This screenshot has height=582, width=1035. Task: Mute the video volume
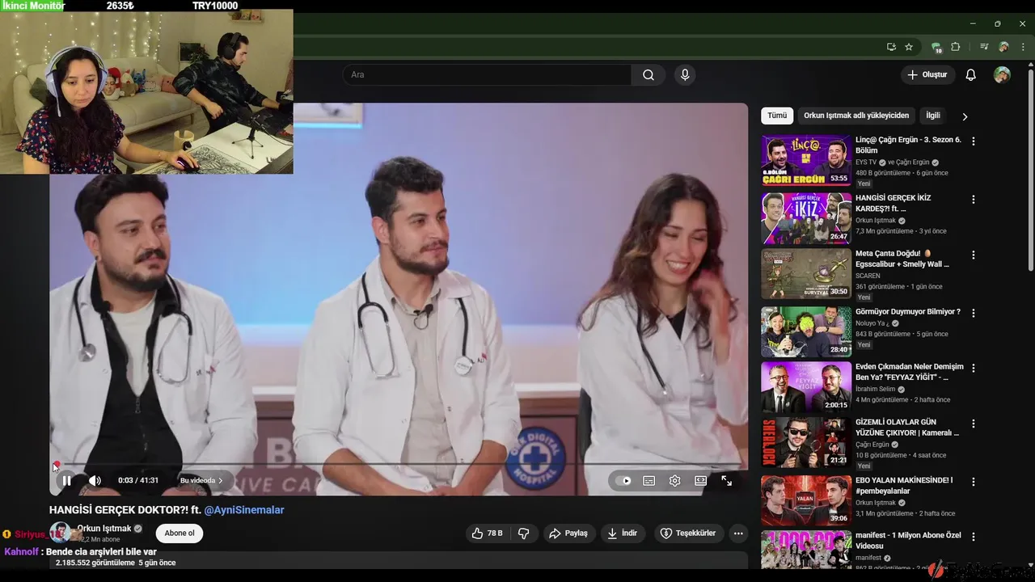tap(95, 480)
